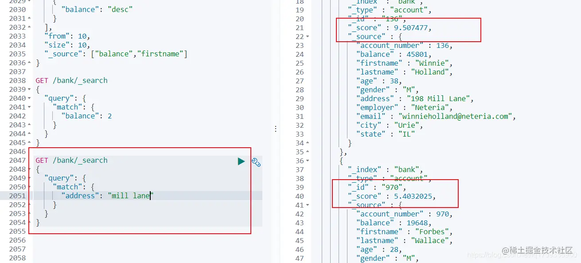This screenshot has height=263, width=581.
Task: Toggle fold marker at line 2044
Action: coord(29,134)
